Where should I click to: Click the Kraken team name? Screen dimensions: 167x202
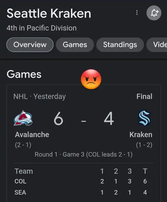point(141,135)
